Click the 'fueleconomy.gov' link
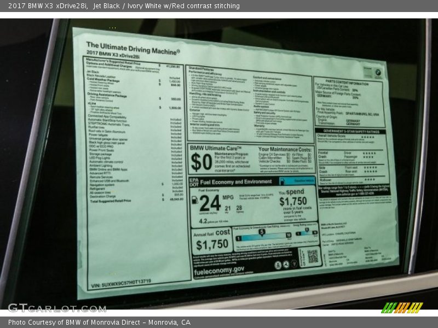This screenshot has height=328, width=438. point(219,270)
